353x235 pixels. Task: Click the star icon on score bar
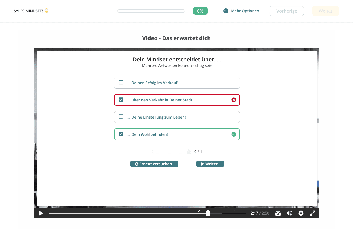189,152
